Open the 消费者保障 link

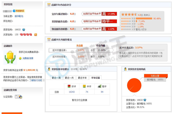(28, 58)
